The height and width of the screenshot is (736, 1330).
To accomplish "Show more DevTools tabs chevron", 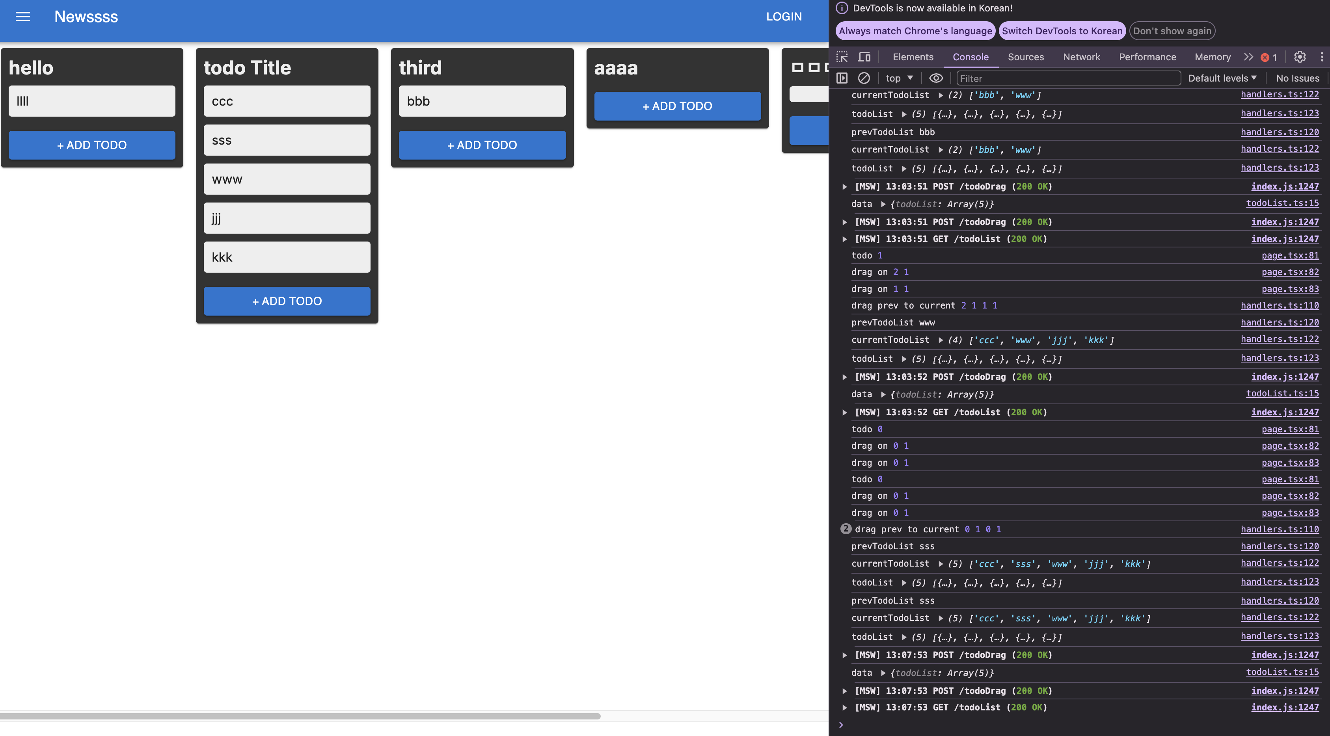I will [x=1248, y=57].
